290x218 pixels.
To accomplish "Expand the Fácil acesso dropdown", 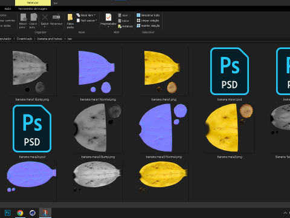I will pos(96,21).
